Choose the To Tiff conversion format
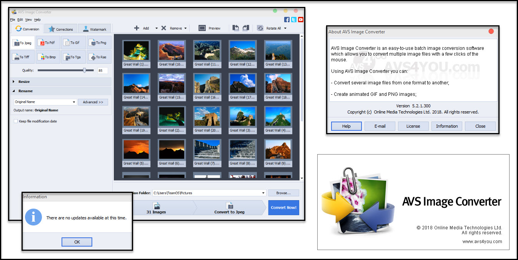518x260 pixels. [23, 57]
